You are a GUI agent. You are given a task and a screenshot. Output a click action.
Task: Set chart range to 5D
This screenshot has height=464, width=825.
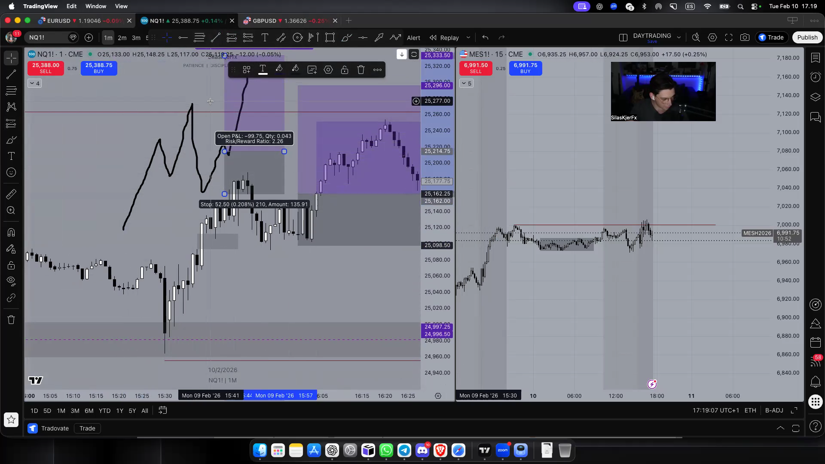47,411
